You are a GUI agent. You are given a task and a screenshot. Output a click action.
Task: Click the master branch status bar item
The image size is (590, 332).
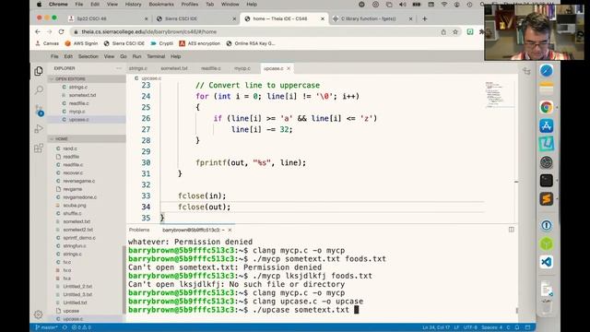click(46, 327)
